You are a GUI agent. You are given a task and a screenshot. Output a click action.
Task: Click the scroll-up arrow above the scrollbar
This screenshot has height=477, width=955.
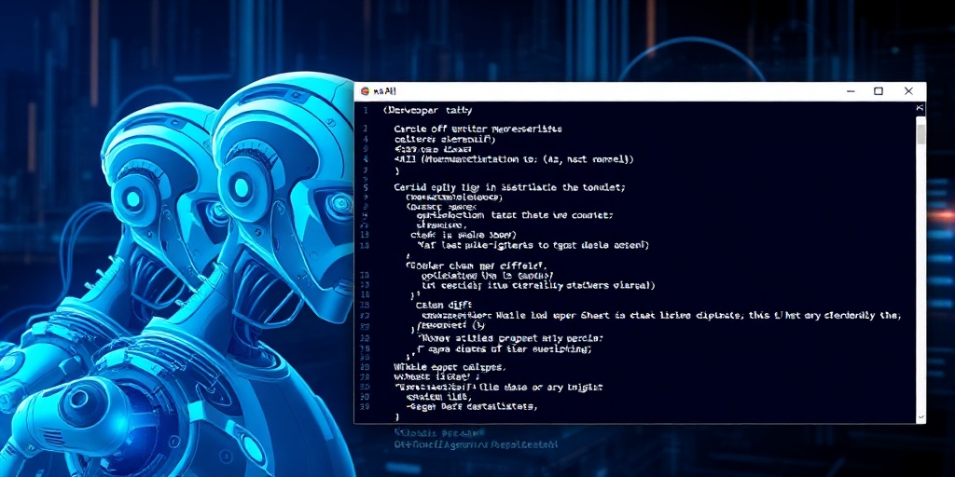[920, 108]
